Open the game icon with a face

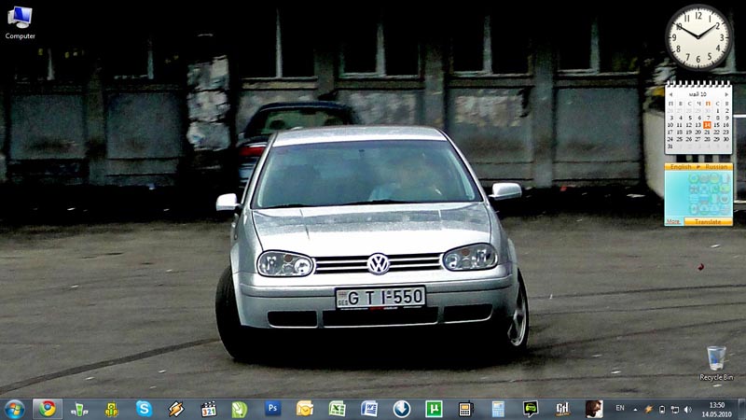point(594,409)
